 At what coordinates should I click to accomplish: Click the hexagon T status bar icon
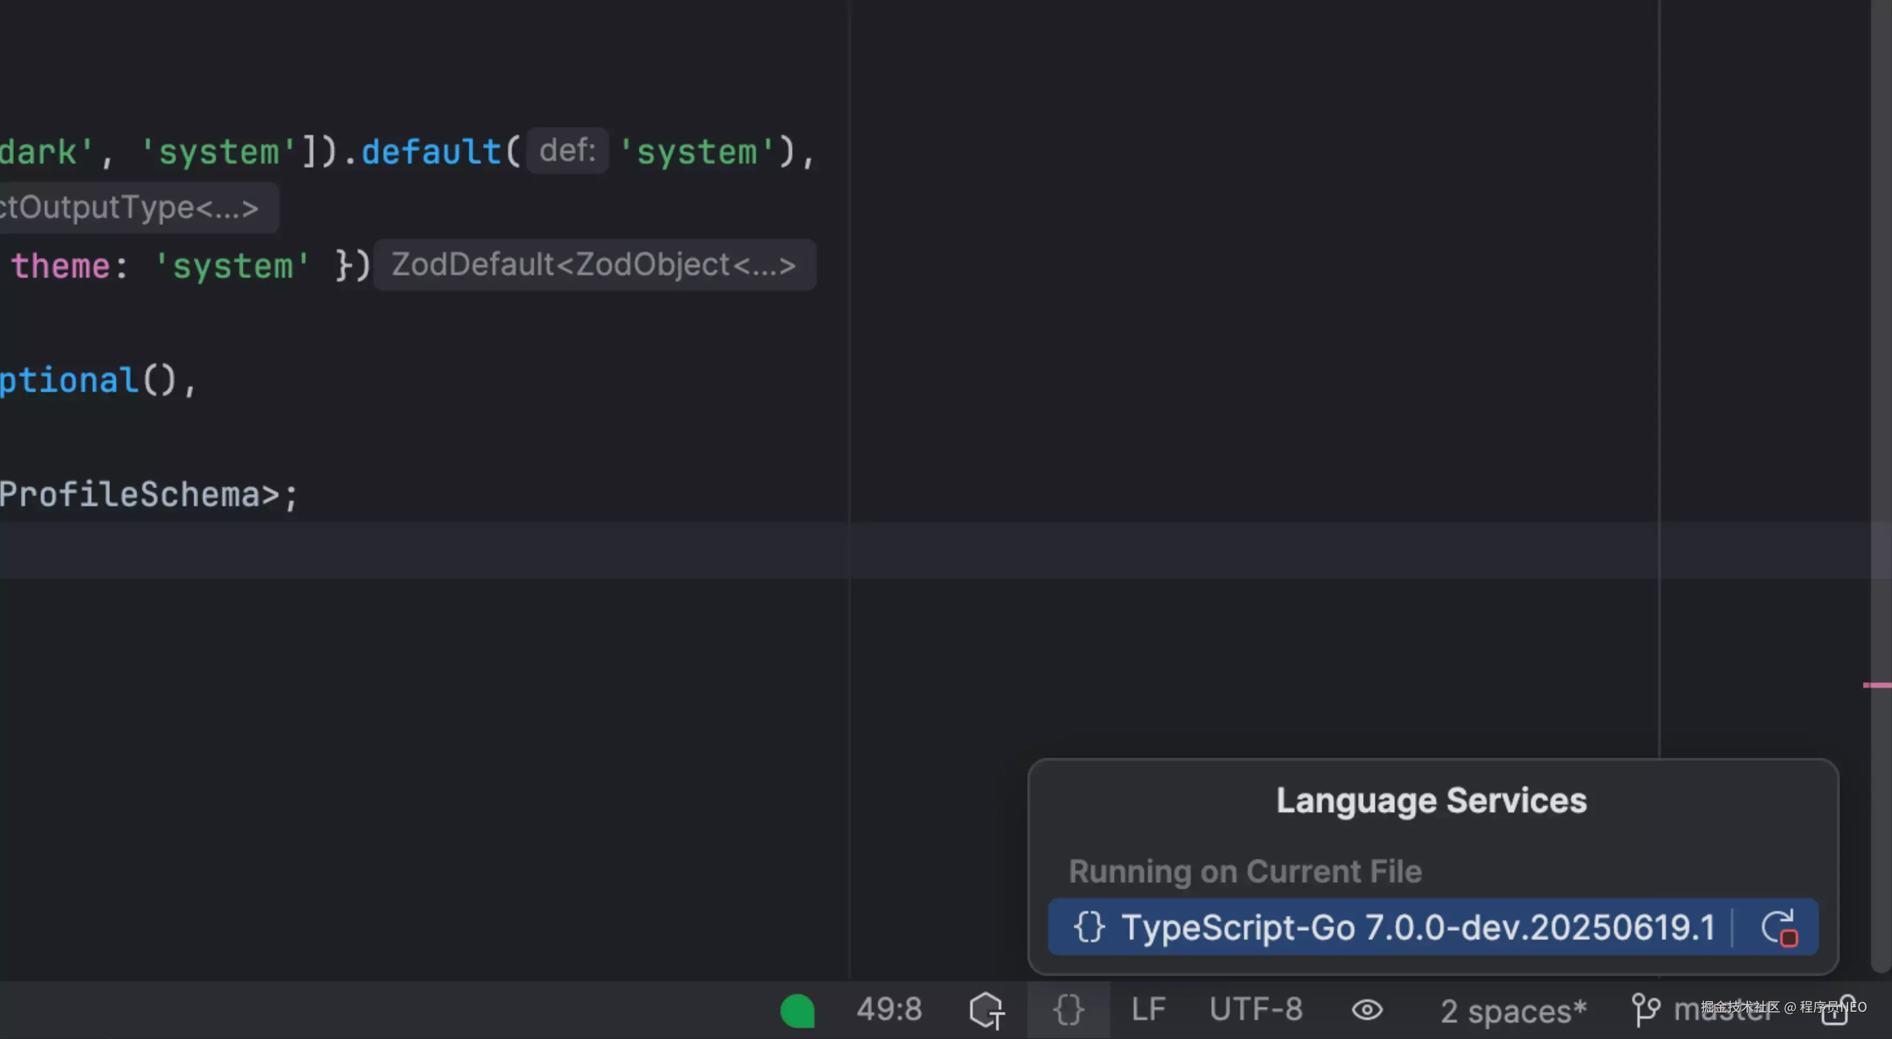[987, 1010]
